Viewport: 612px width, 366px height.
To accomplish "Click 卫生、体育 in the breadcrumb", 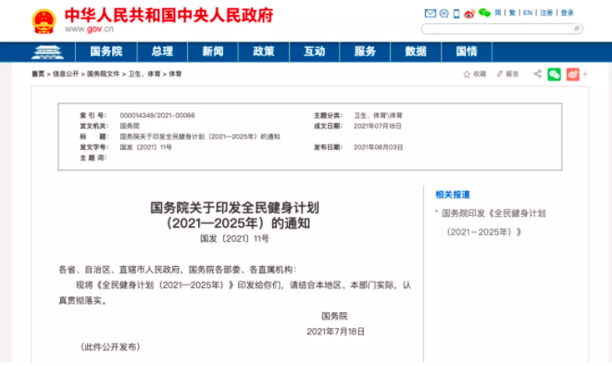I will pos(144,74).
